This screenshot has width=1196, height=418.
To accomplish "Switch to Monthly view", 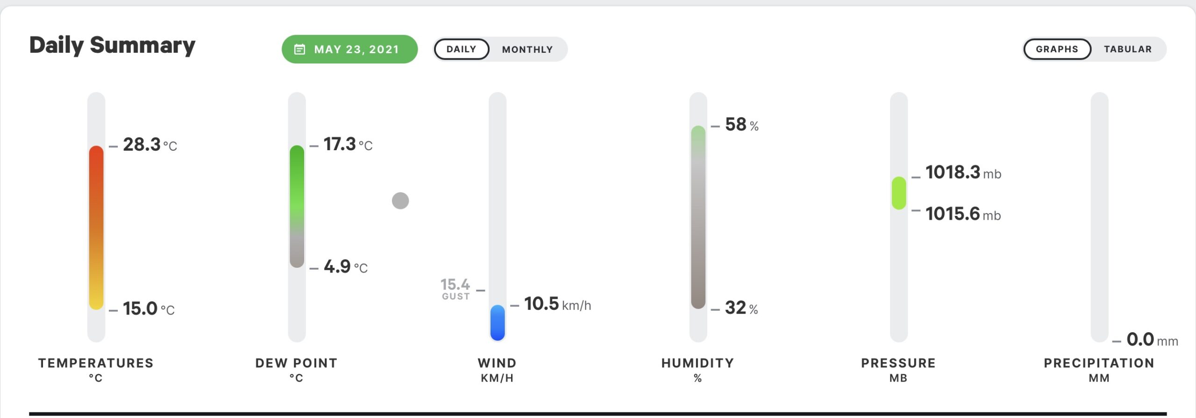I will pyautogui.click(x=527, y=49).
